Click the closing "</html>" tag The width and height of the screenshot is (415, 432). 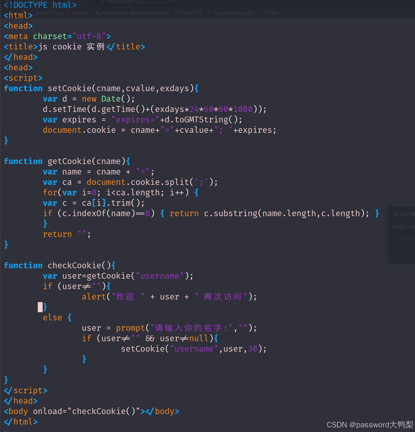pyautogui.click(x=21, y=422)
